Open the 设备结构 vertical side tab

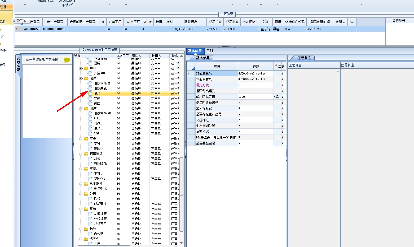(x=18, y=64)
